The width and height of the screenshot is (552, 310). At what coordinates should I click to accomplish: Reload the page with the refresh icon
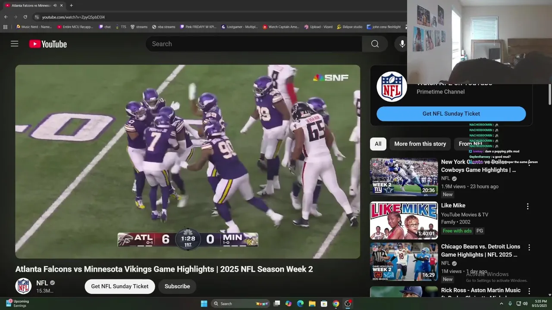25,17
